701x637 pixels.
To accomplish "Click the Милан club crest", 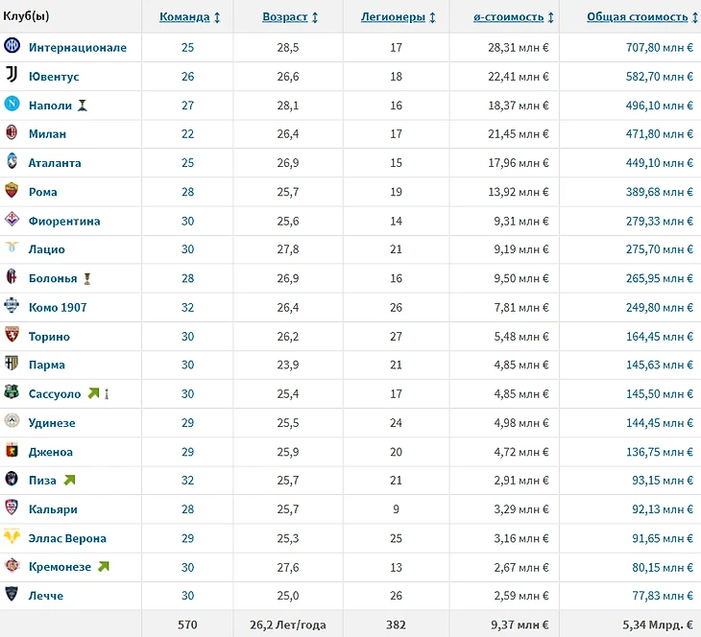I will click(x=12, y=132).
